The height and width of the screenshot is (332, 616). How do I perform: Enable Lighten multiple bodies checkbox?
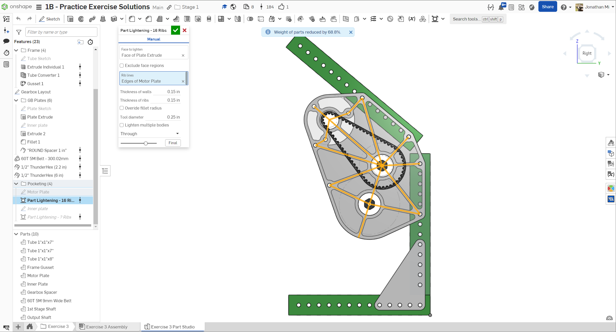click(122, 125)
